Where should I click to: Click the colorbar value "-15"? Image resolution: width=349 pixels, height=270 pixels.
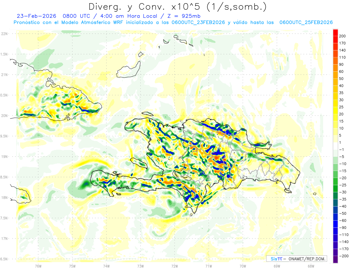click(x=343, y=171)
